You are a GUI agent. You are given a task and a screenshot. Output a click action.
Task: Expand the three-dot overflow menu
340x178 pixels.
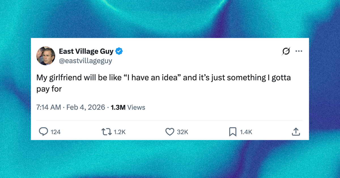[x=299, y=51]
